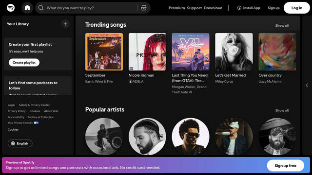Expand side panel with left chevron
This screenshot has width=312, height=175.
pos(307,86)
